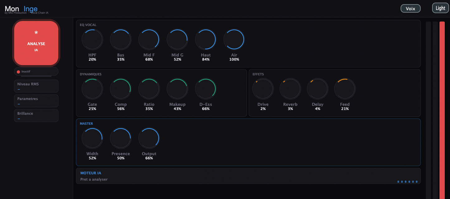450x199 pixels.
Task: Click the 'Pret a analyser' status text
Action: 94,179
